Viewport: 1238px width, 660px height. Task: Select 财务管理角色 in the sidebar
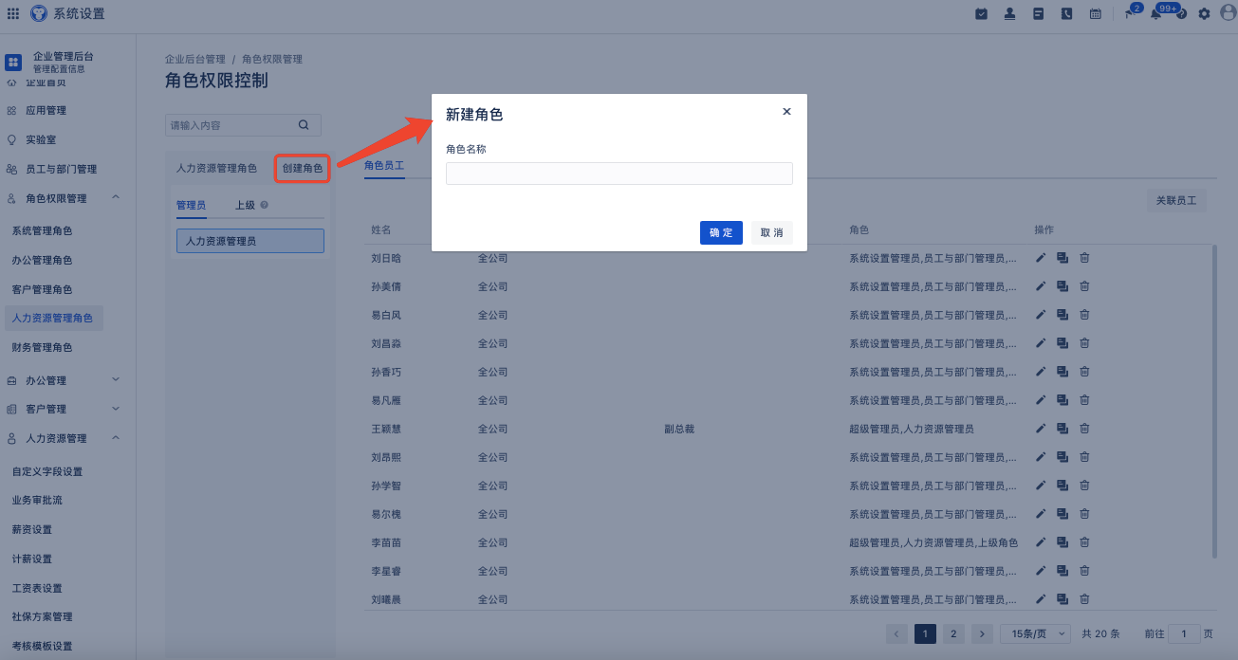(x=42, y=347)
